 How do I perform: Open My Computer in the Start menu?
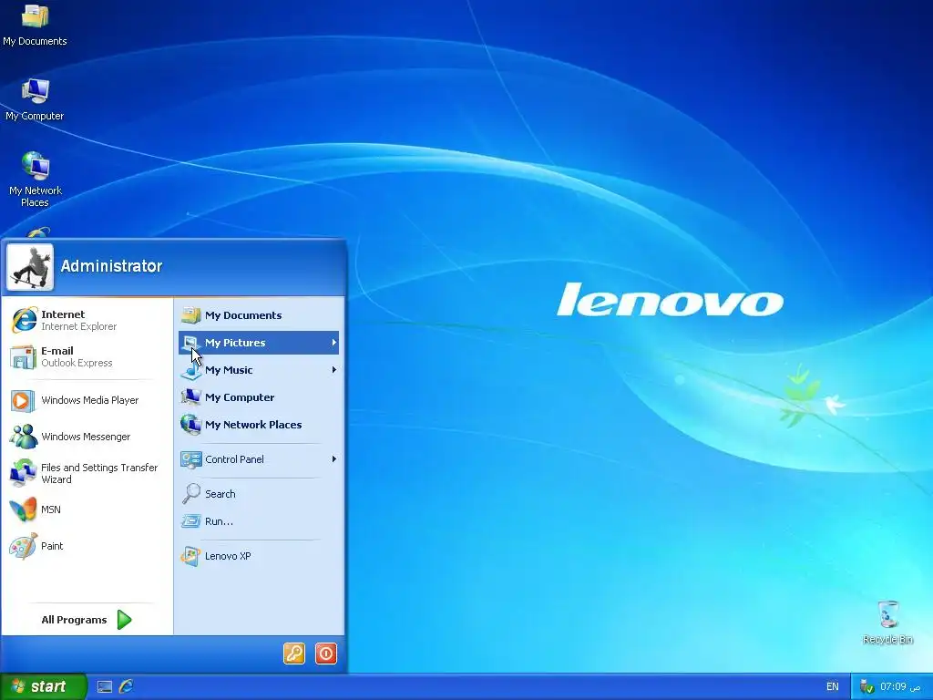[259, 397]
